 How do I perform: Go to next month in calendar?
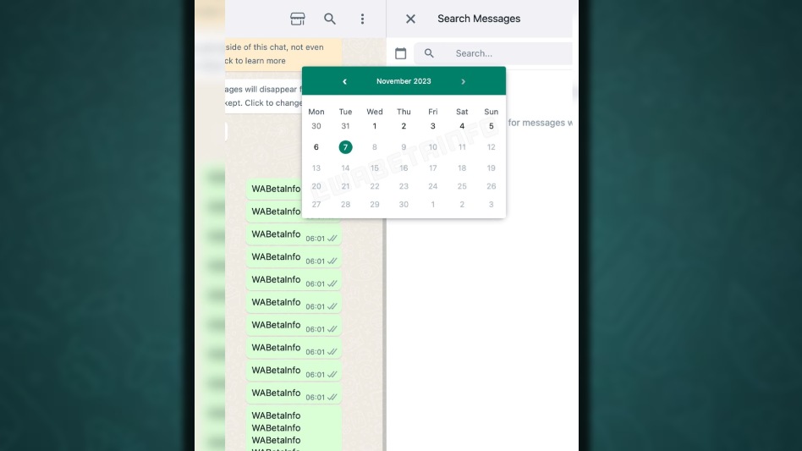coord(463,81)
